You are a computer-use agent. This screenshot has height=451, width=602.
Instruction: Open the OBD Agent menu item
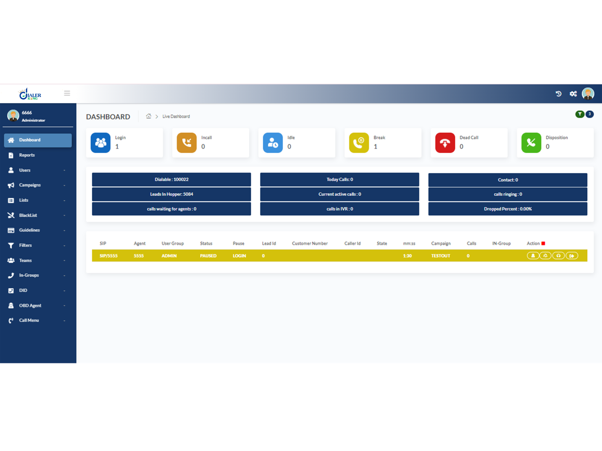click(x=30, y=305)
